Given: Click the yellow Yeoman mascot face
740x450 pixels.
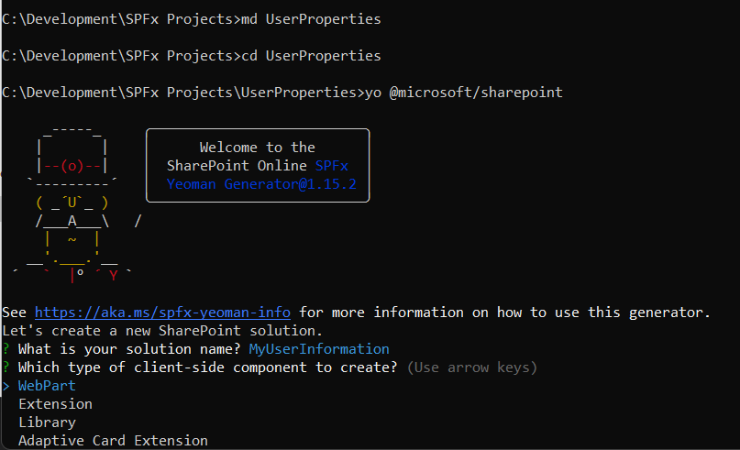Looking at the screenshot, I should coord(72,203).
